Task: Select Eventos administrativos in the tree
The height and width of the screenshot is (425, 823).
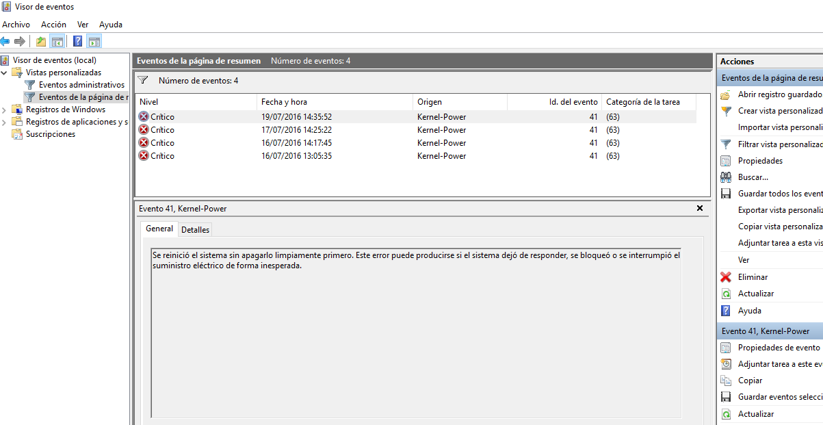Action: (x=81, y=85)
